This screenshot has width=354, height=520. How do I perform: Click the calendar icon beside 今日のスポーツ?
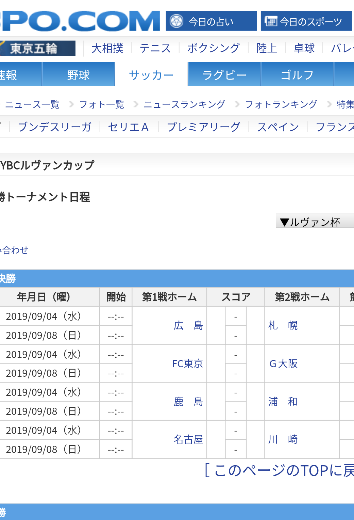point(271,21)
